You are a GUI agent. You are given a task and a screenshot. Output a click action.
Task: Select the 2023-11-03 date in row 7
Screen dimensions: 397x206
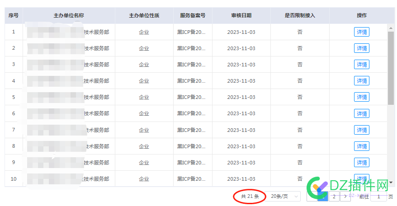pyautogui.click(x=241, y=130)
